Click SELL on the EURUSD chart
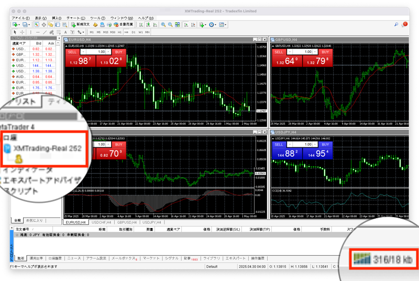Image resolution: width=419 pixels, height=281 pixels. click(x=72, y=52)
